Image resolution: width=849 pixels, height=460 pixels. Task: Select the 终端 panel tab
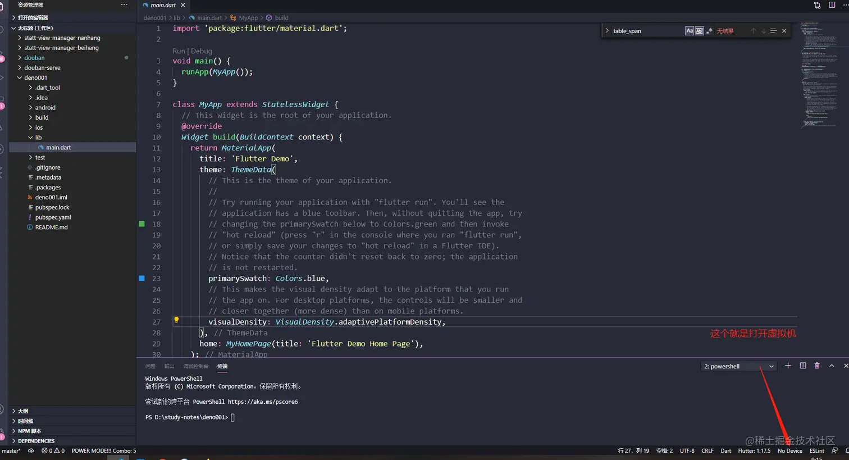click(x=222, y=366)
